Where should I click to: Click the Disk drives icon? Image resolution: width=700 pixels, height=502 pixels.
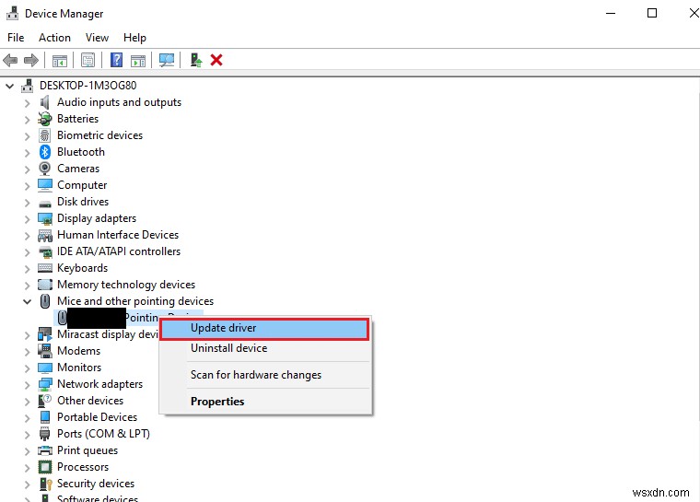[x=44, y=204]
